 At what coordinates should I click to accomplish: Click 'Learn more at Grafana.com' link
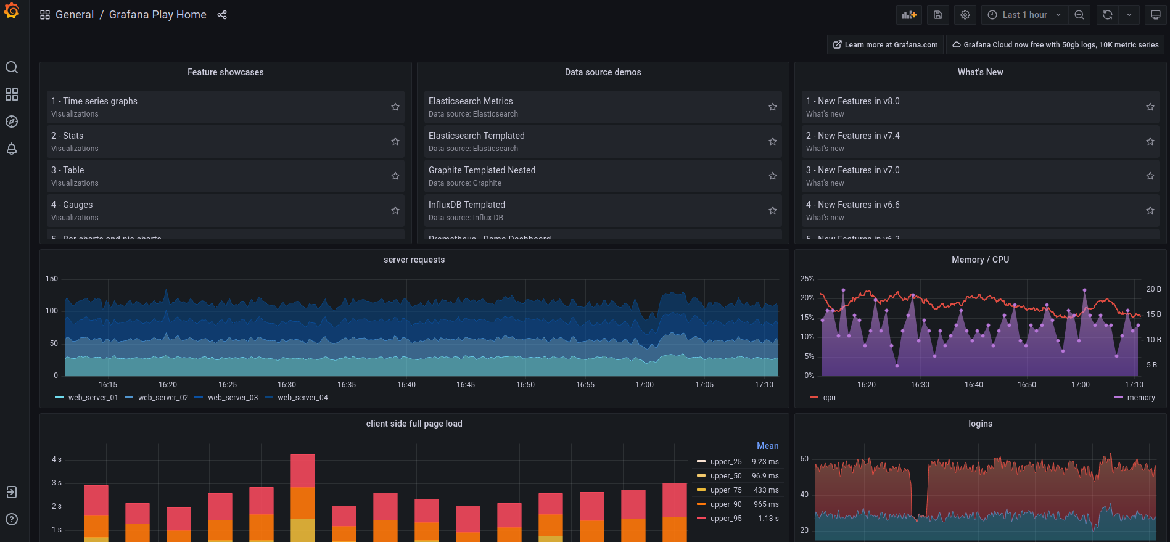point(885,44)
